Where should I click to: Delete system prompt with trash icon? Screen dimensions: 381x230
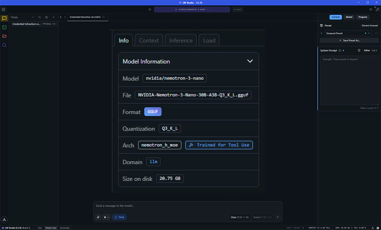(359, 51)
